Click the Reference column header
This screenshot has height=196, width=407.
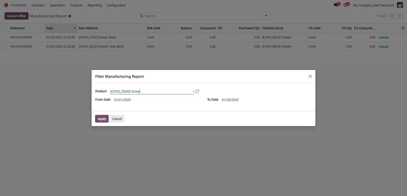[17, 28]
